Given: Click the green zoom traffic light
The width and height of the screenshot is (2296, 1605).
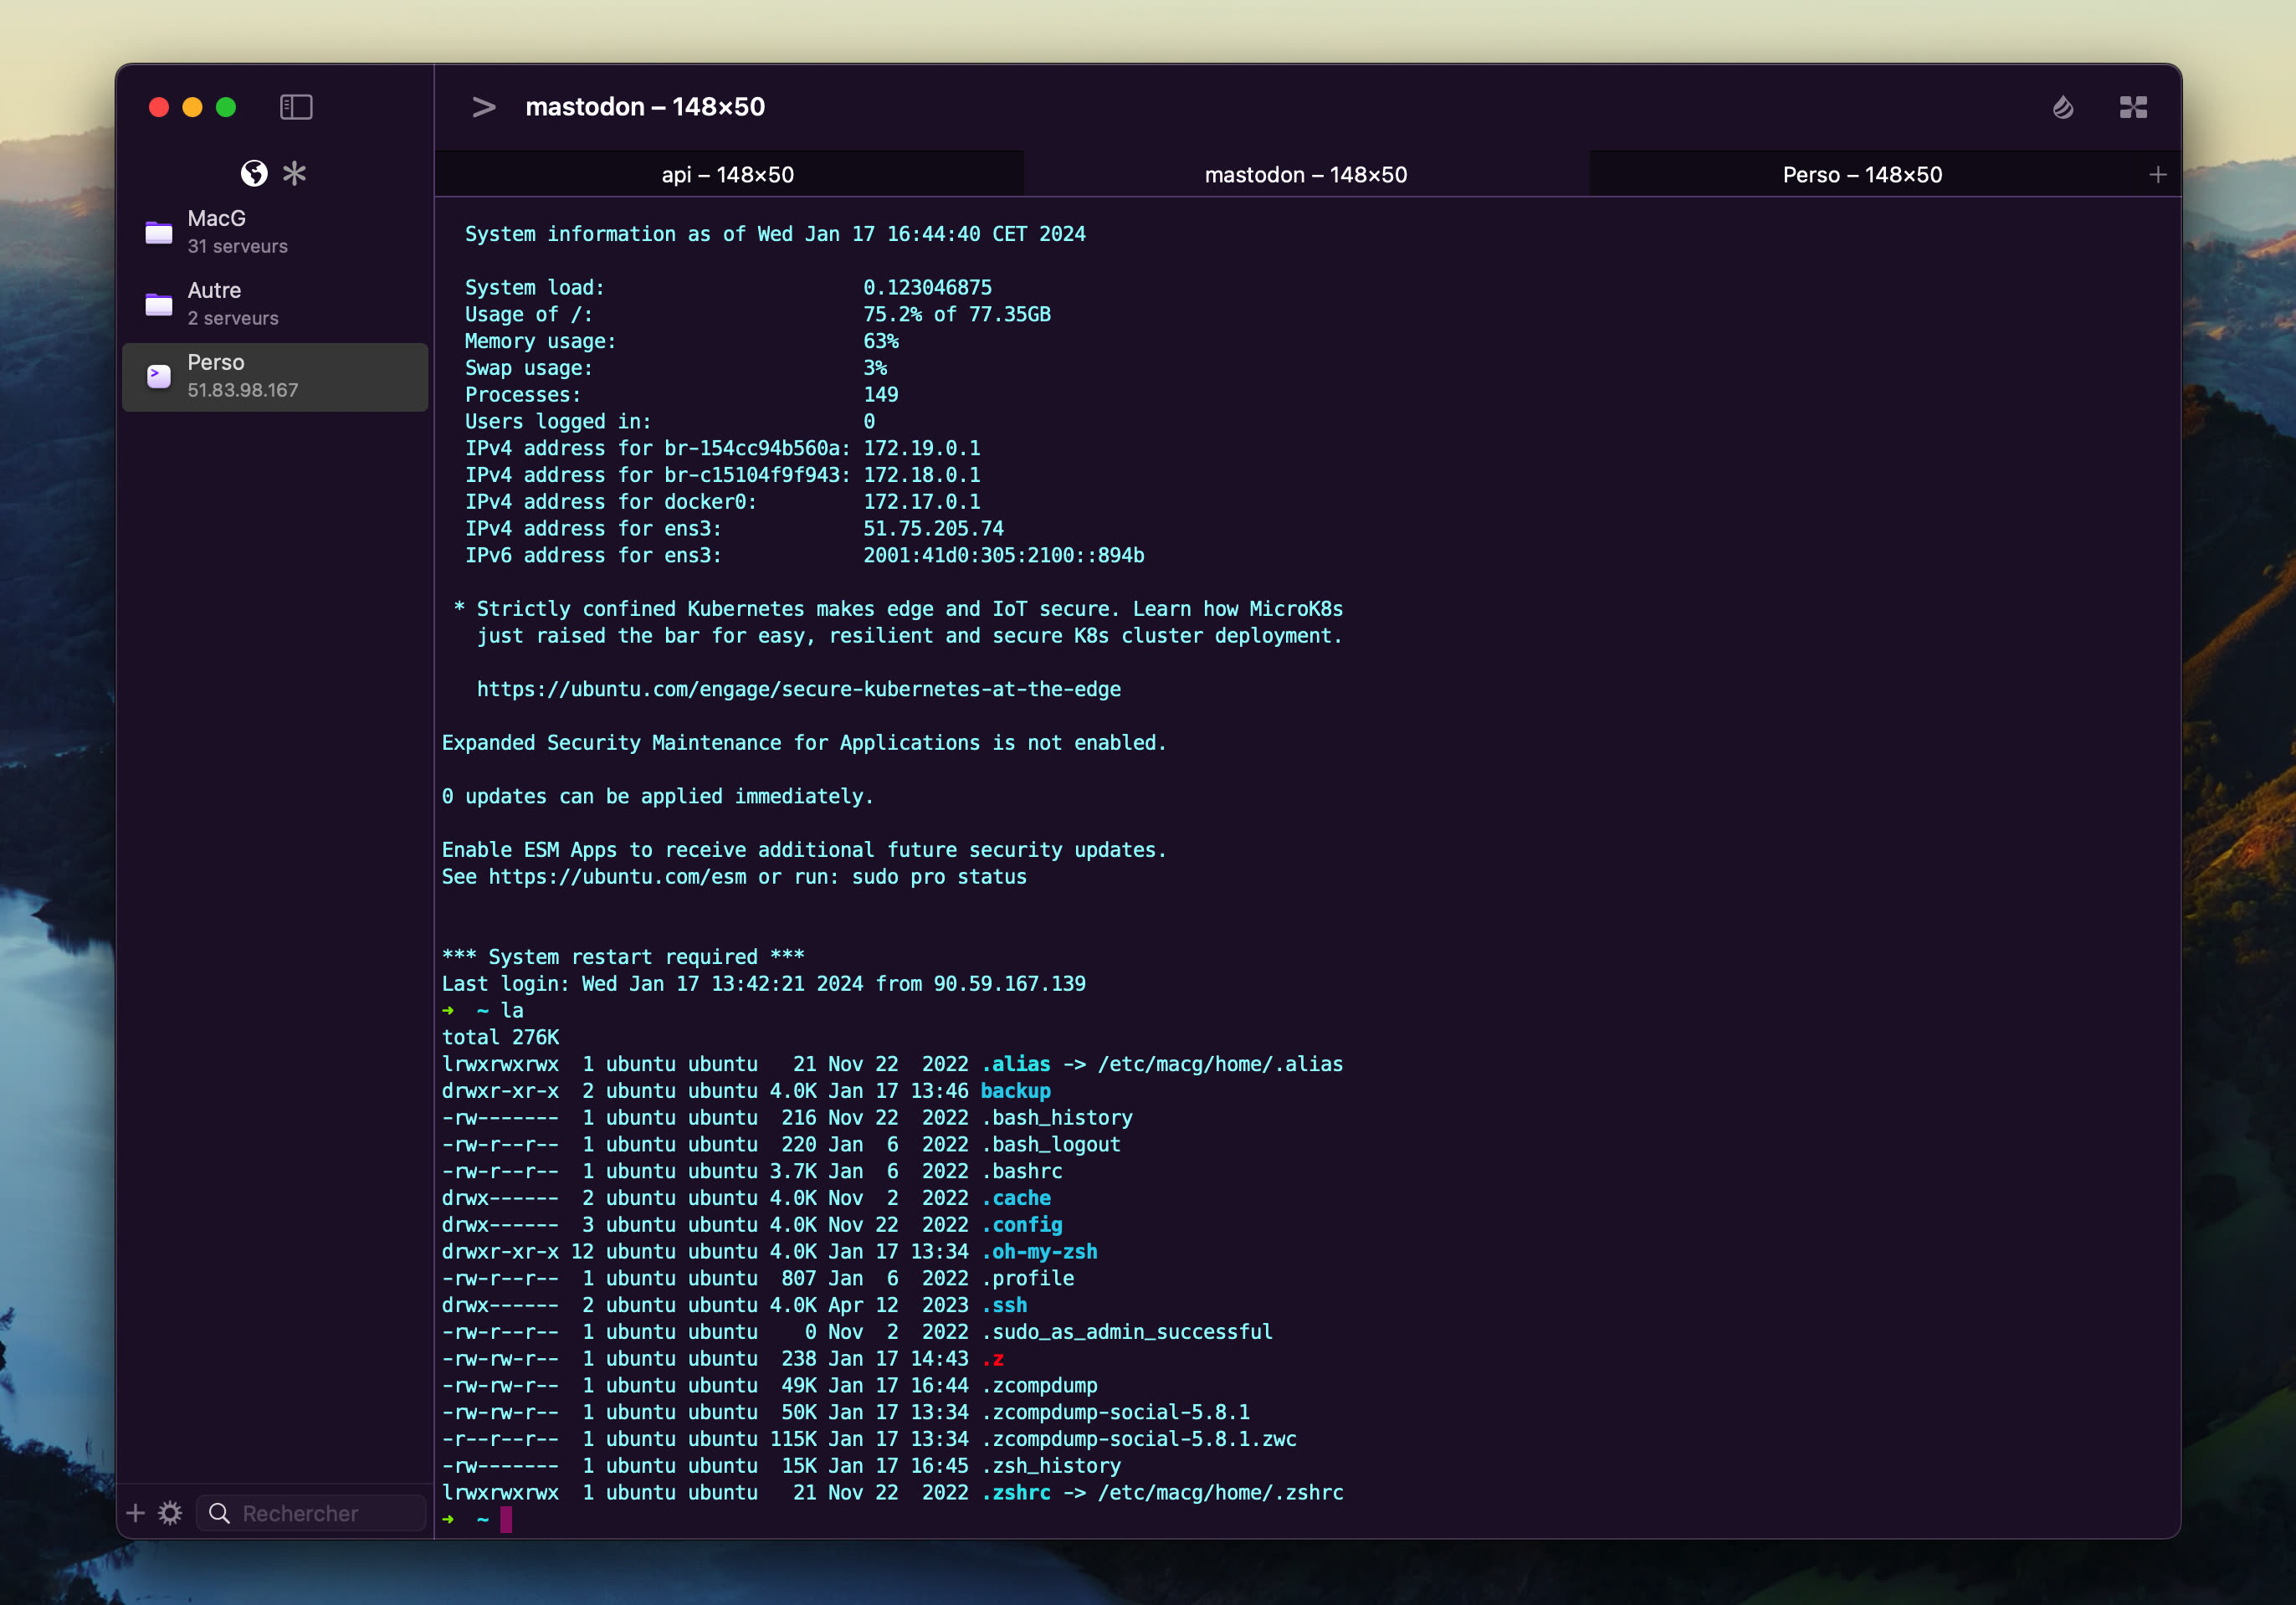Looking at the screenshot, I should 227,107.
